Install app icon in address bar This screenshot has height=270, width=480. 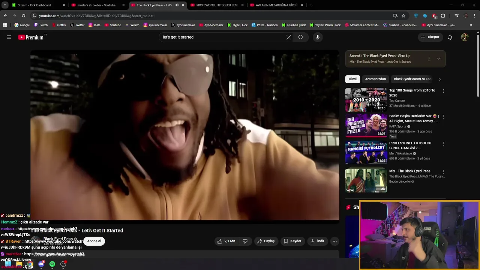395,16
